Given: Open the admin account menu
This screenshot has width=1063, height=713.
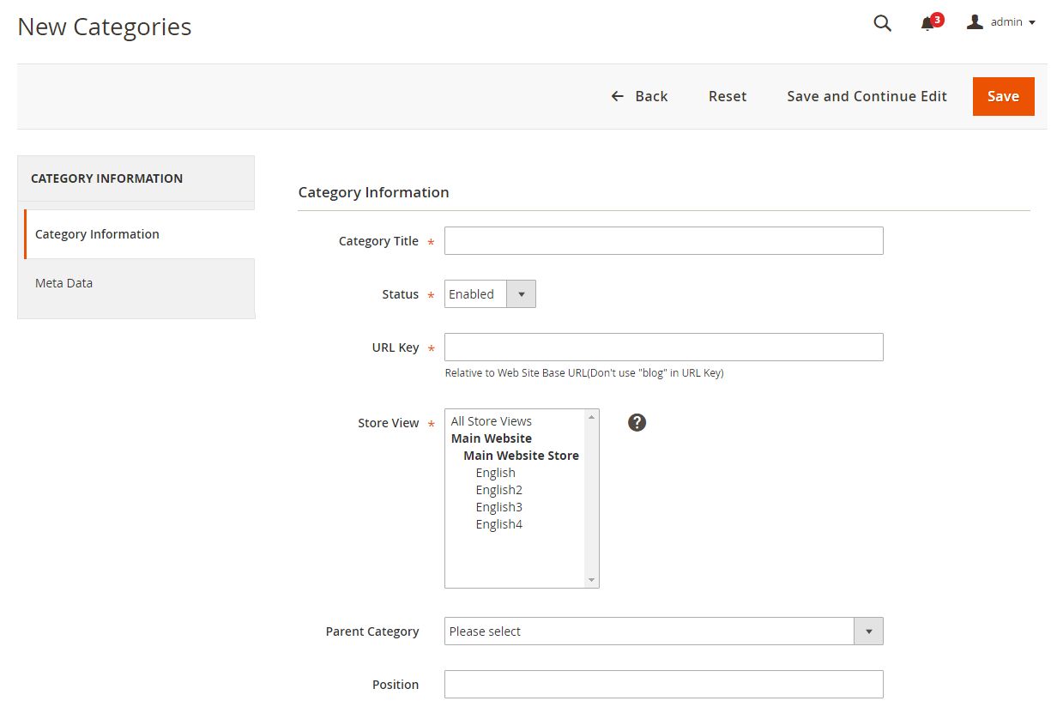Looking at the screenshot, I should click(x=1002, y=22).
